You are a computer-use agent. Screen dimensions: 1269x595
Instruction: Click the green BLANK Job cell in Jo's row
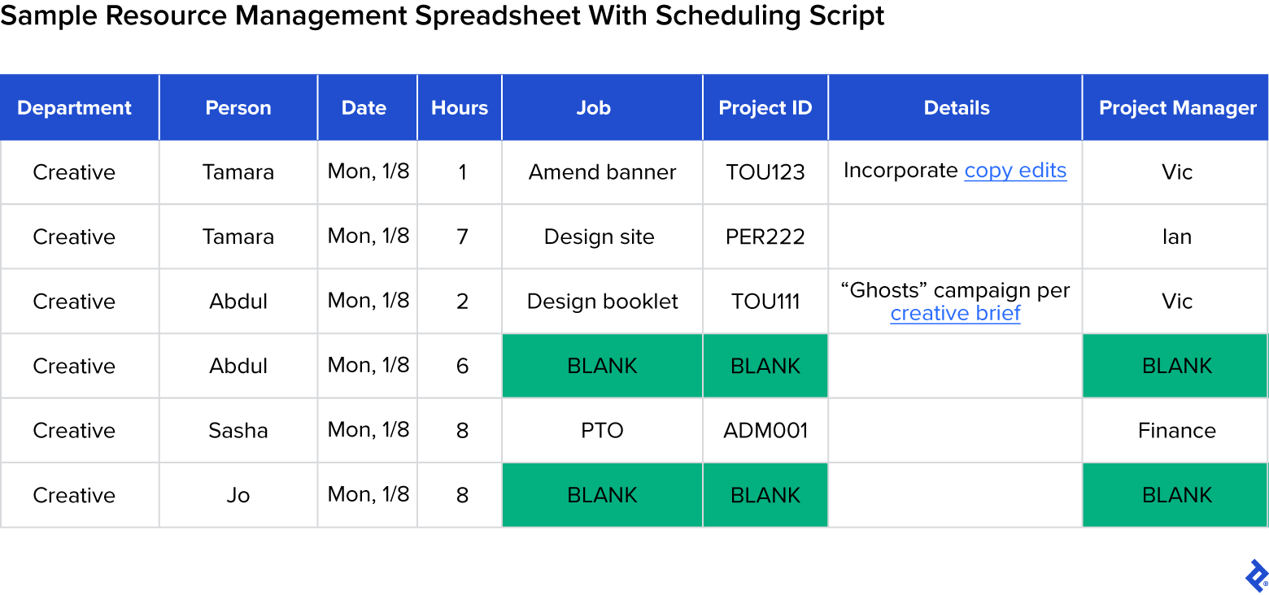point(602,494)
